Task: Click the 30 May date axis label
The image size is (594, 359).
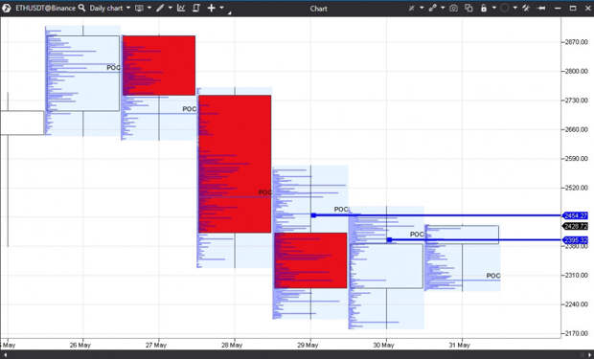Action: (x=383, y=345)
